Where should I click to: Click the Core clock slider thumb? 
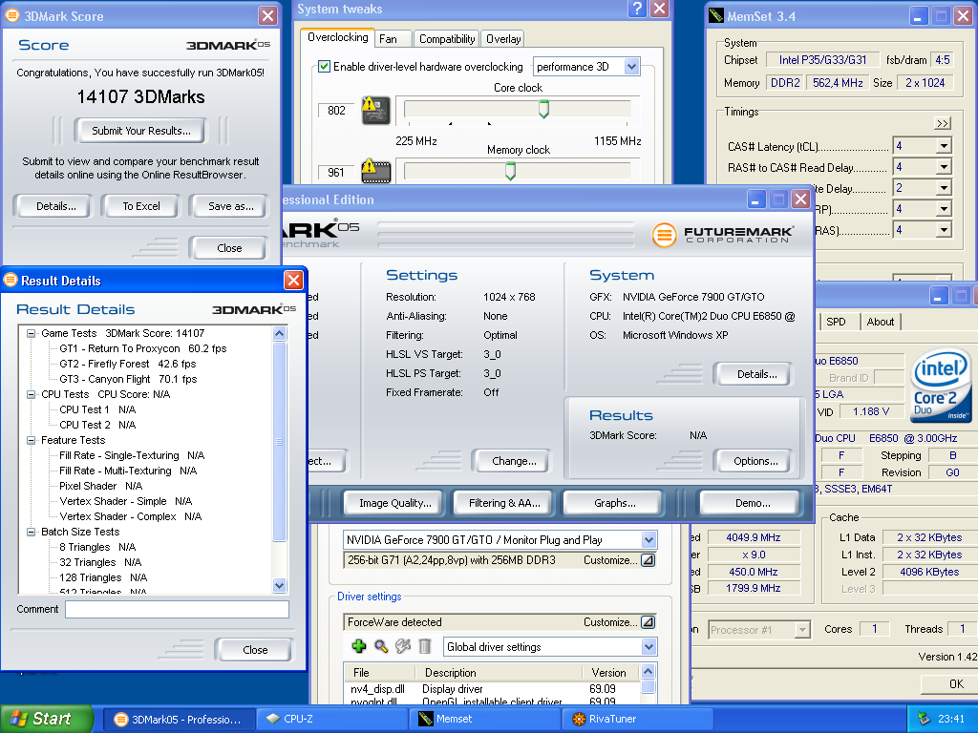click(543, 109)
